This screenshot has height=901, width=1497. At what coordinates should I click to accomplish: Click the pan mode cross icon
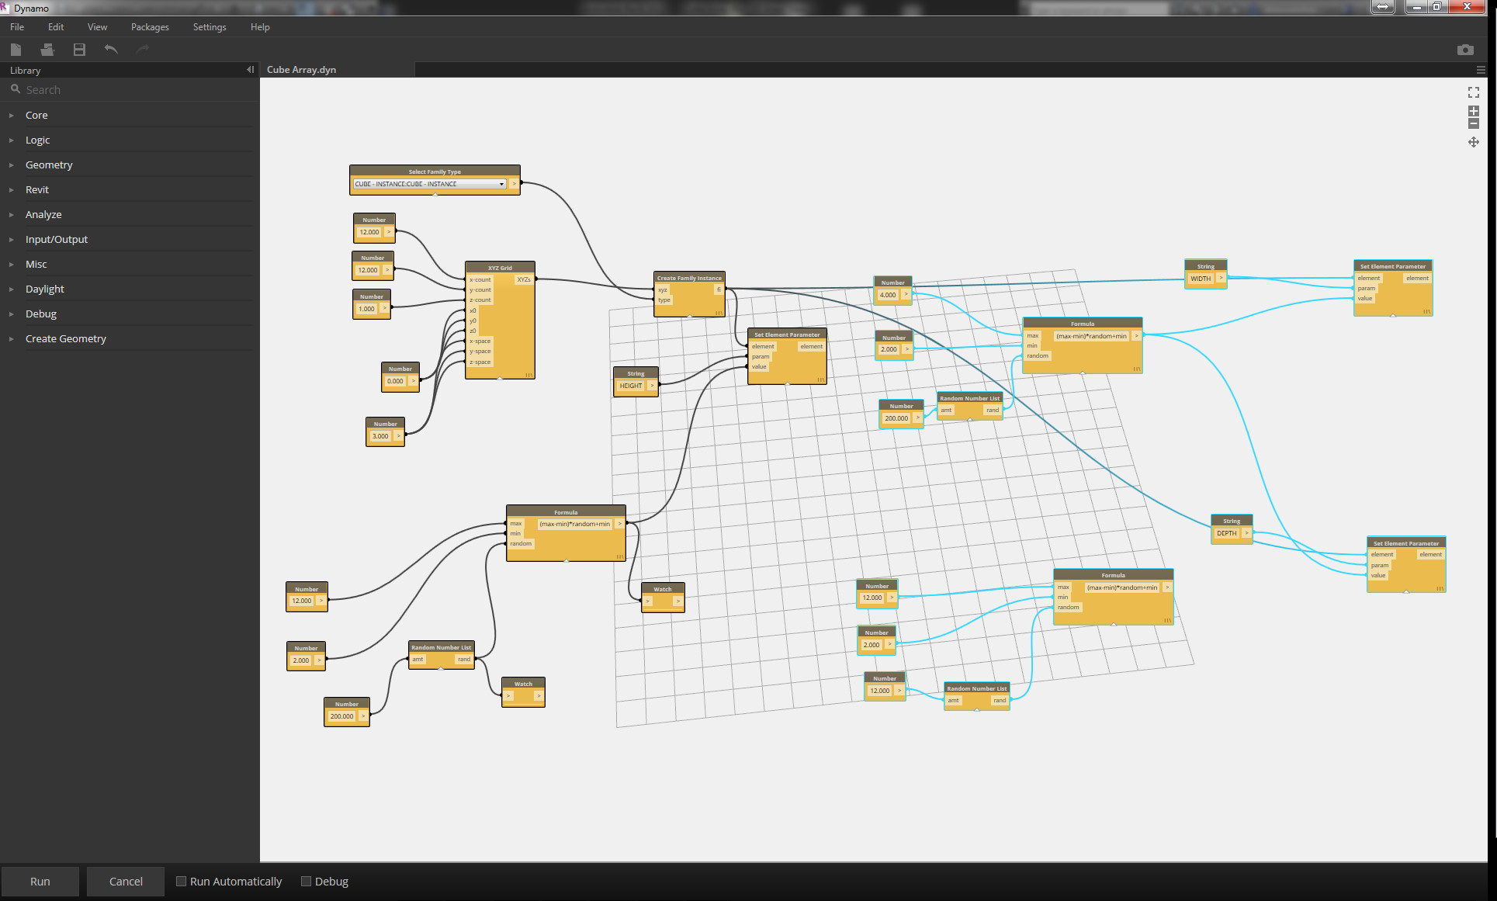[x=1473, y=142]
